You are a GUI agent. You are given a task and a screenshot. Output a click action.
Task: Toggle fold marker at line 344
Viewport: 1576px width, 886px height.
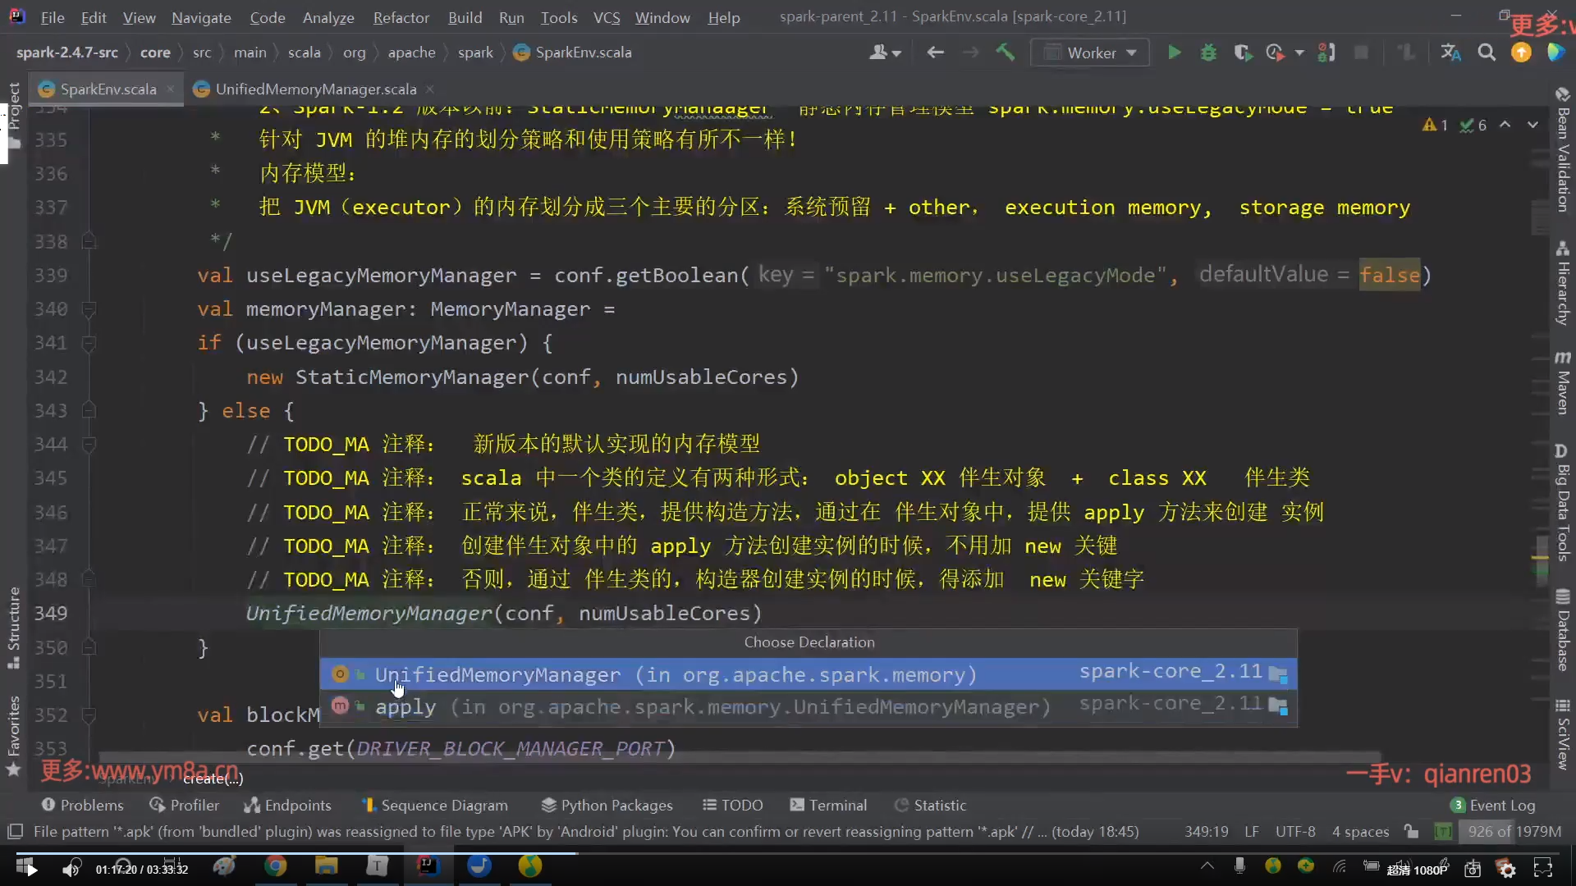tap(89, 445)
